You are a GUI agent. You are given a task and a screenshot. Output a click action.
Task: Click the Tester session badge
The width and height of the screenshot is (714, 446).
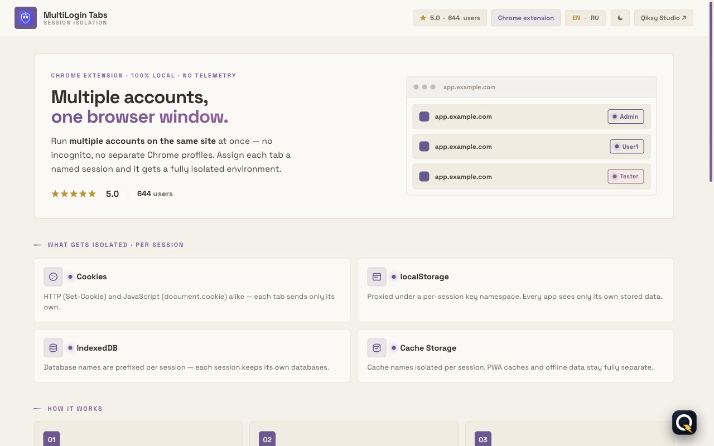point(626,177)
